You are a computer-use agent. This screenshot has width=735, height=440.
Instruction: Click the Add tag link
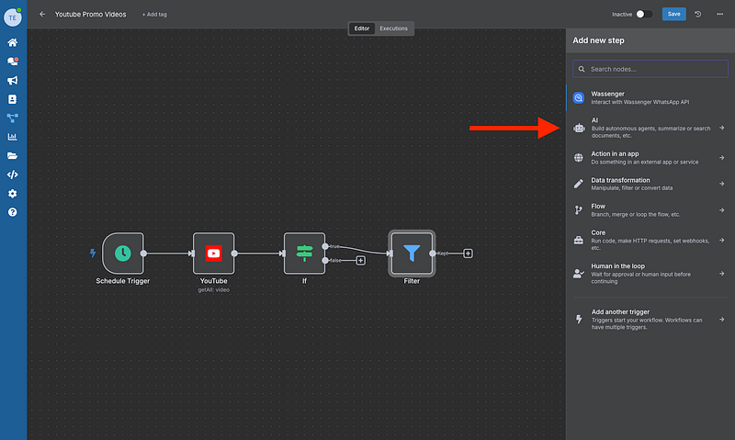point(154,15)
